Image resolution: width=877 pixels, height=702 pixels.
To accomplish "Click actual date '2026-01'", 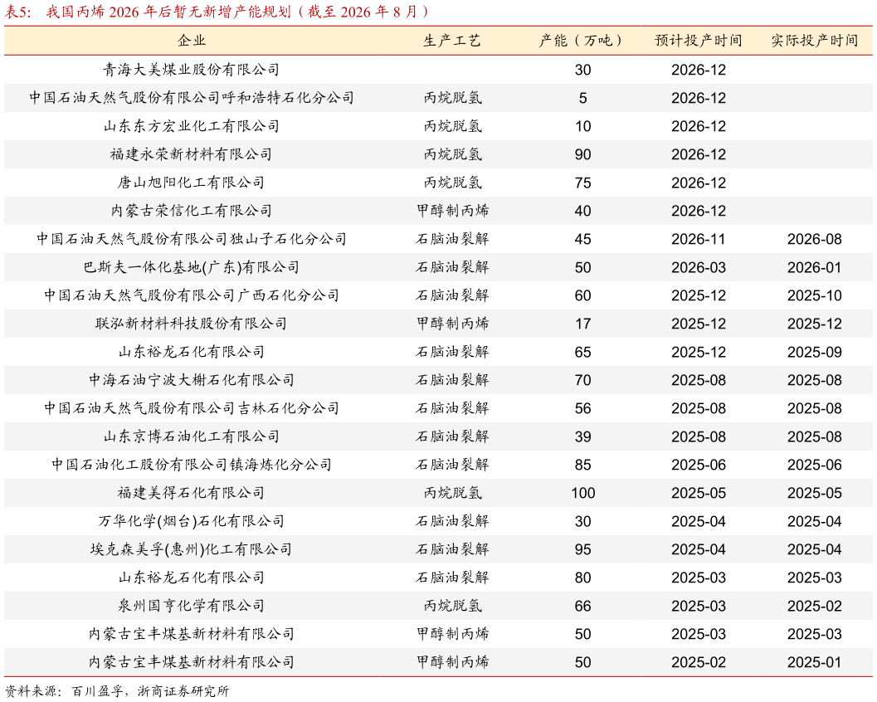I will click(x=815, y=267).
